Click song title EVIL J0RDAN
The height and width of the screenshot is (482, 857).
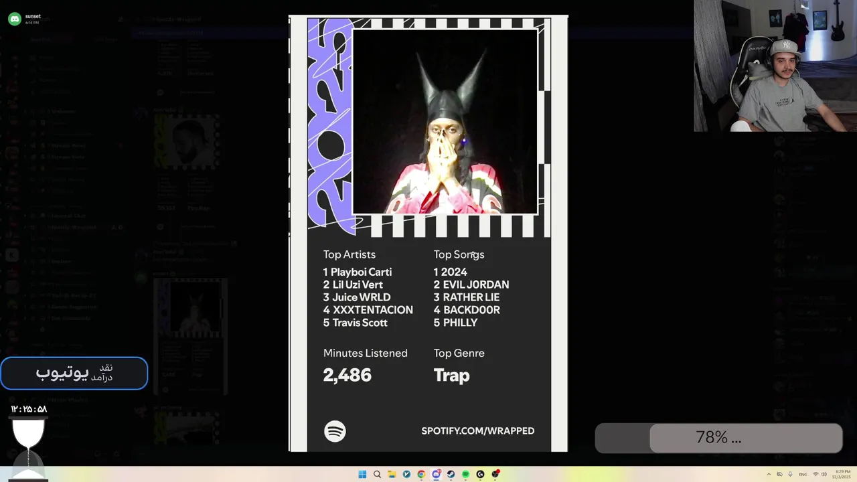point(476,285)
